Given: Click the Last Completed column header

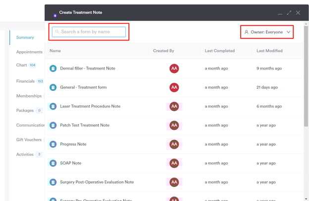Looking at the screenshot, I should coord(220,51).
